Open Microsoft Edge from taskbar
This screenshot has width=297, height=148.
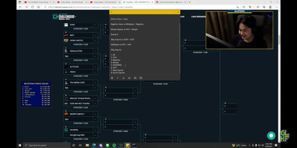tap(94, 145)
